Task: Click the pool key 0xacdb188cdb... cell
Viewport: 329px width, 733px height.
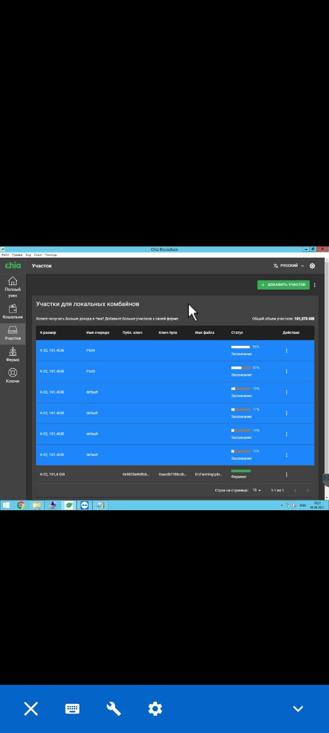Action: tap(172, 475)
